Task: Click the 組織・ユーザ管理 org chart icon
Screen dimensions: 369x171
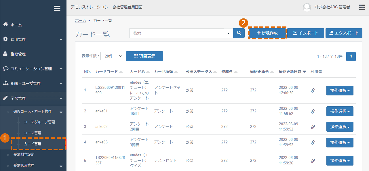Action: [5, 83]
